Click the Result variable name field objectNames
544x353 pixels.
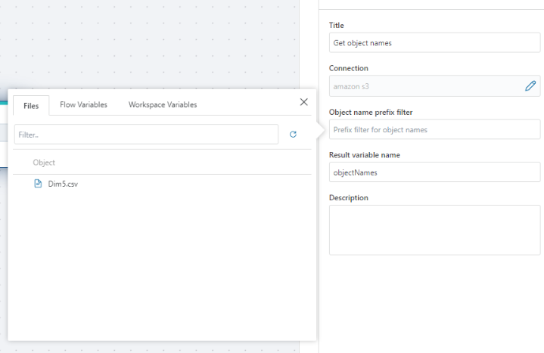434,172
